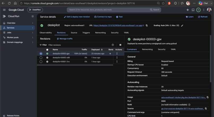
Task: Open the DeskPilot project picker
Action: pyautogui.click(x=35, y=10)
